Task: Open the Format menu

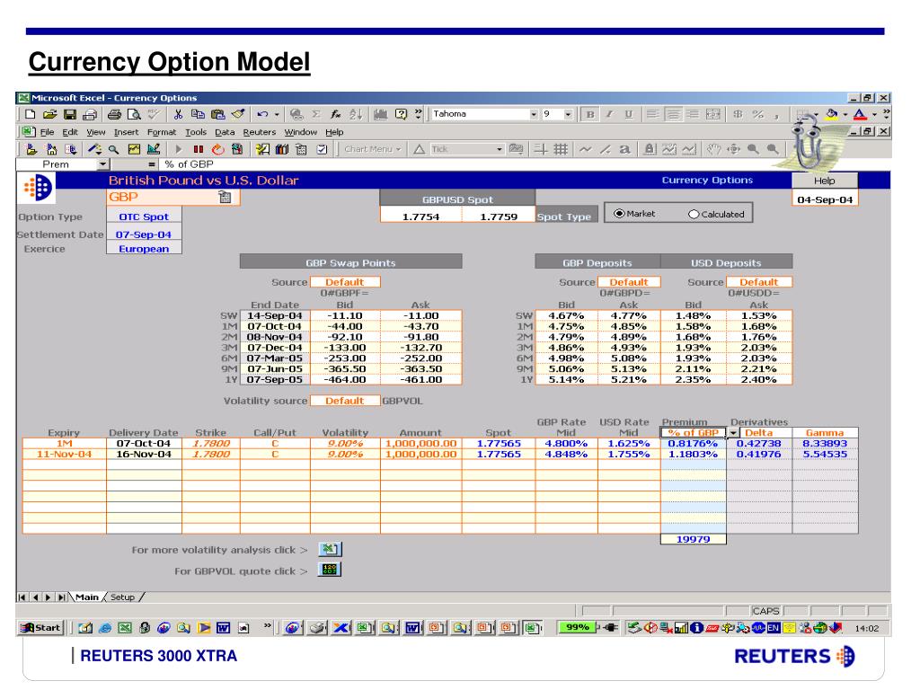Action: [x=162, y=132]
